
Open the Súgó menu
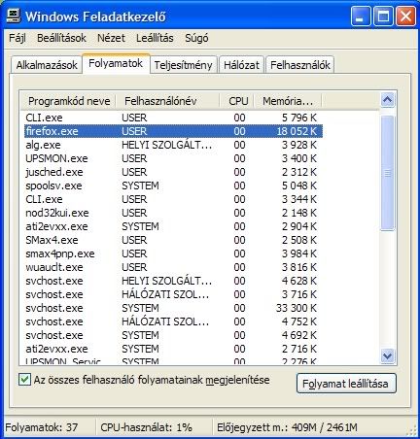tap(196, 38)
